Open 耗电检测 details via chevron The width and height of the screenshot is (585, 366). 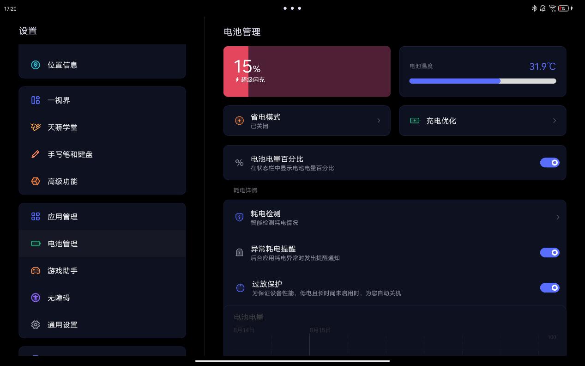click(x=558, y=217)
